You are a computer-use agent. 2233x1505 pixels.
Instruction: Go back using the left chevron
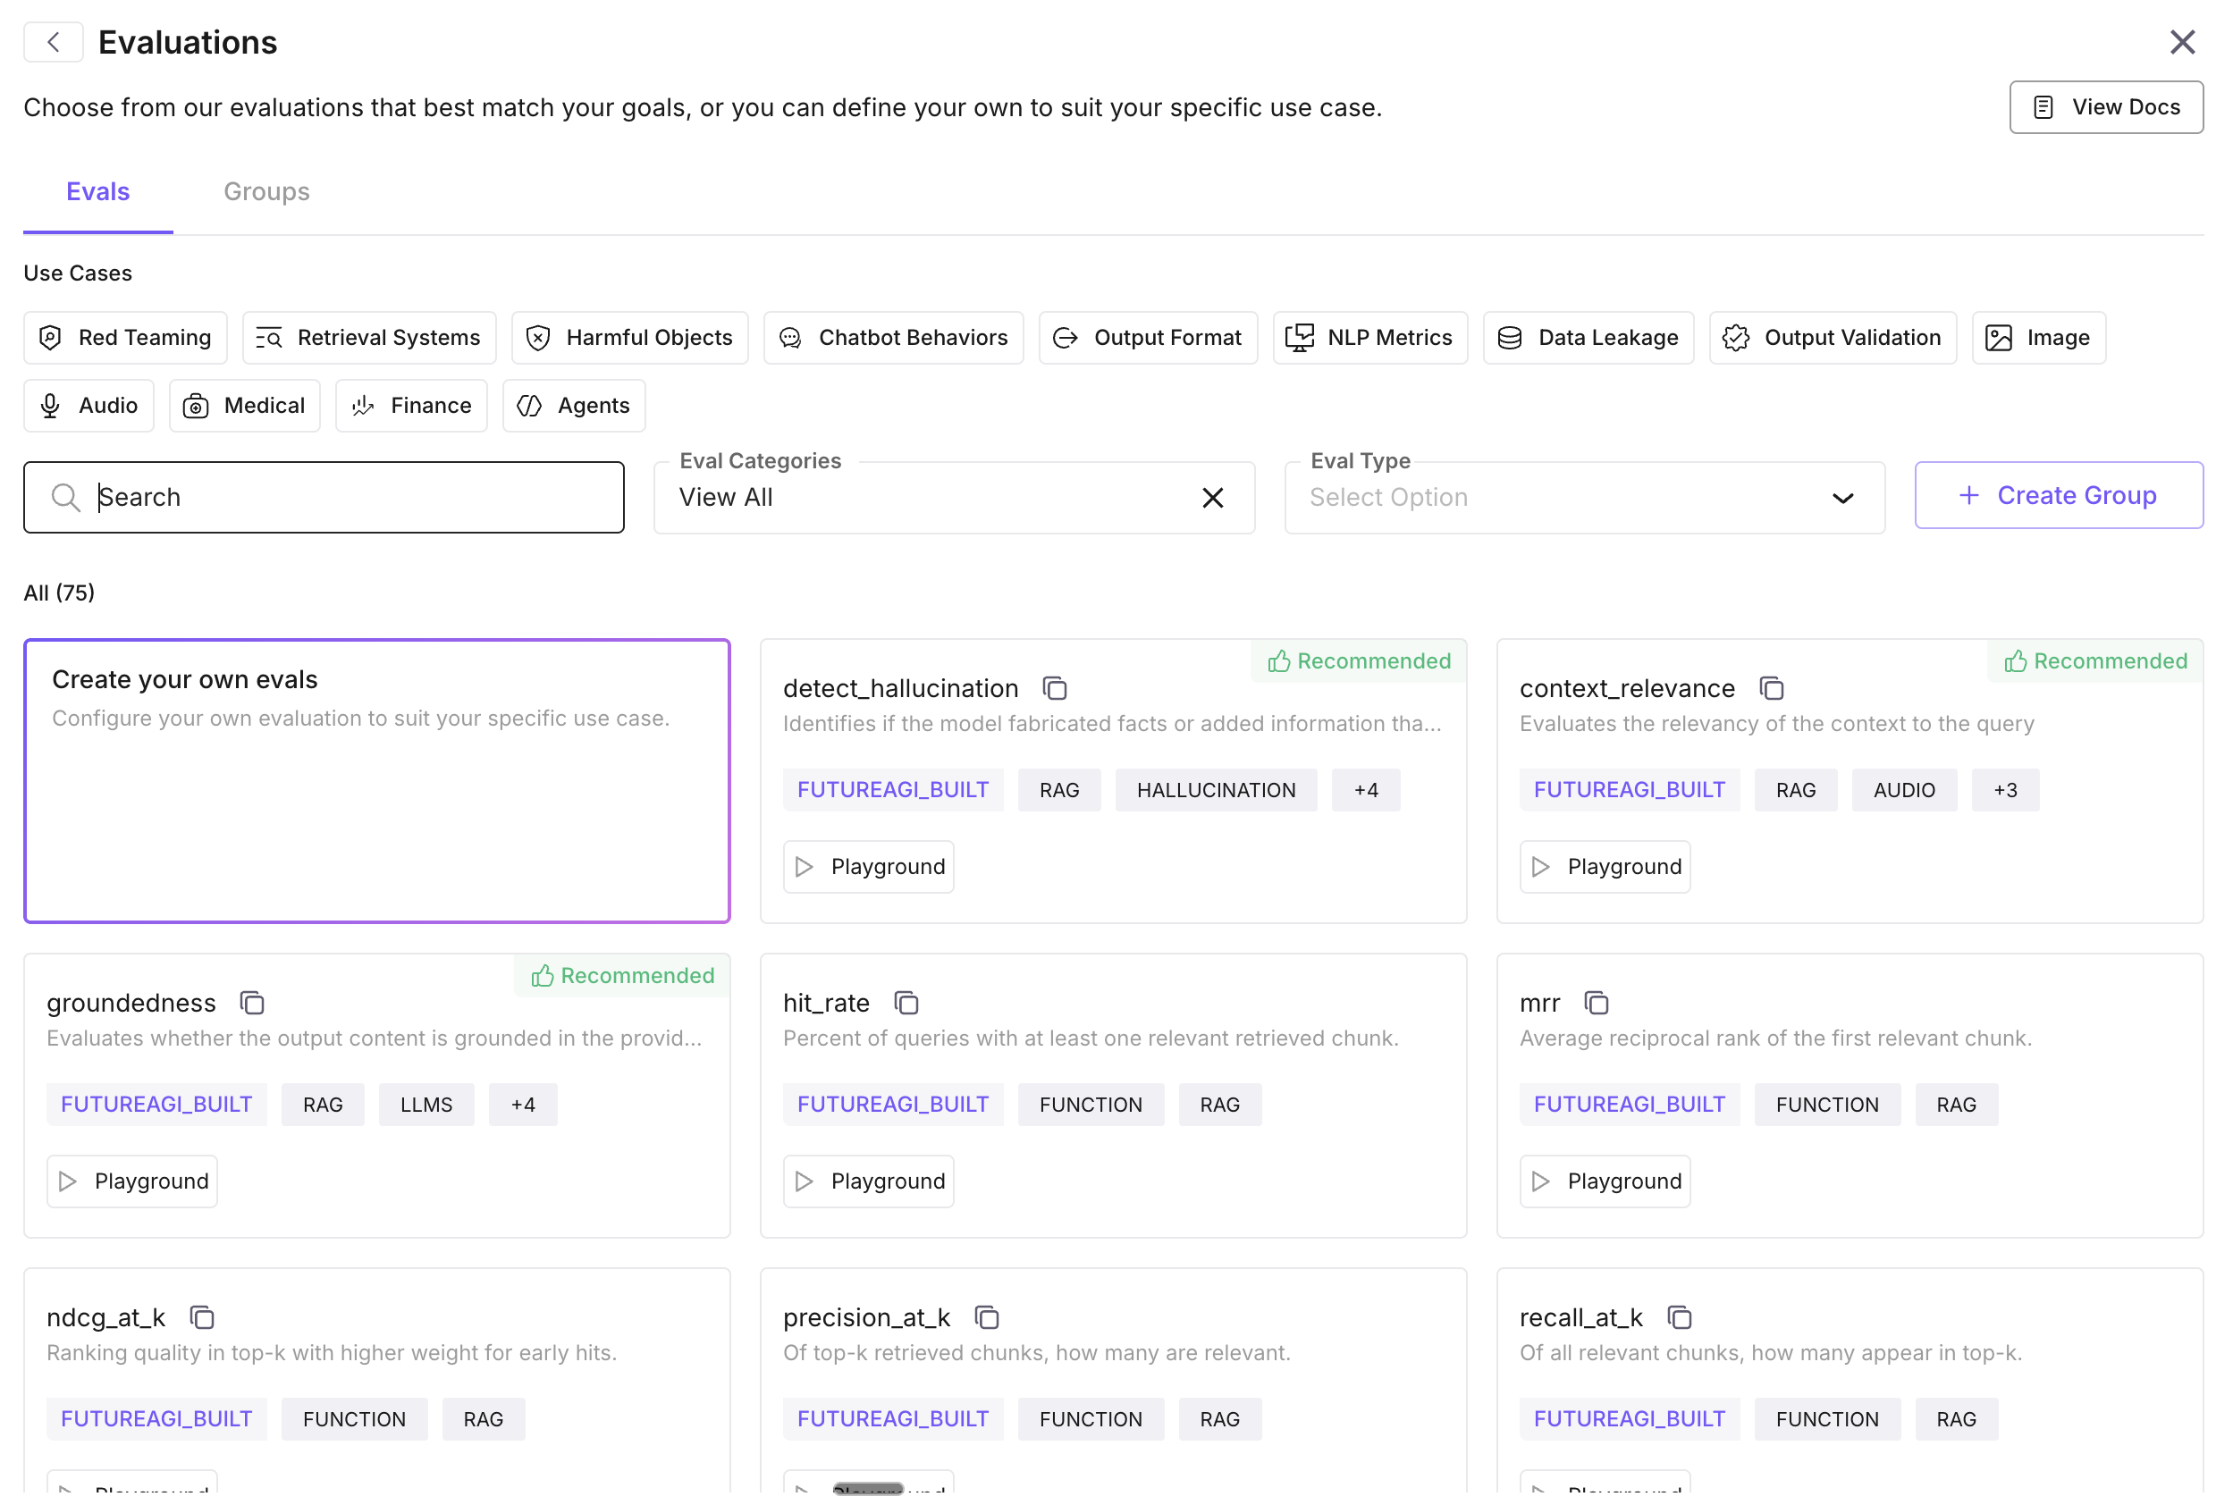coord(54,42)
